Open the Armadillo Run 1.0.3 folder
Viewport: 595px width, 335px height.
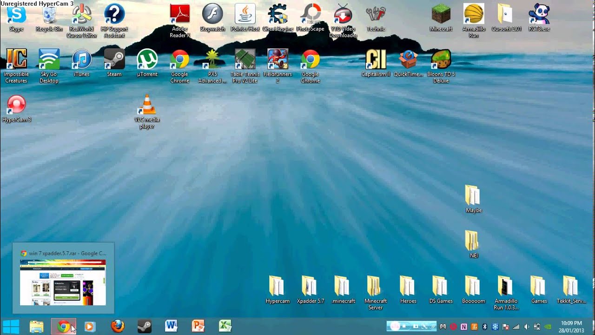coord(506,293)
